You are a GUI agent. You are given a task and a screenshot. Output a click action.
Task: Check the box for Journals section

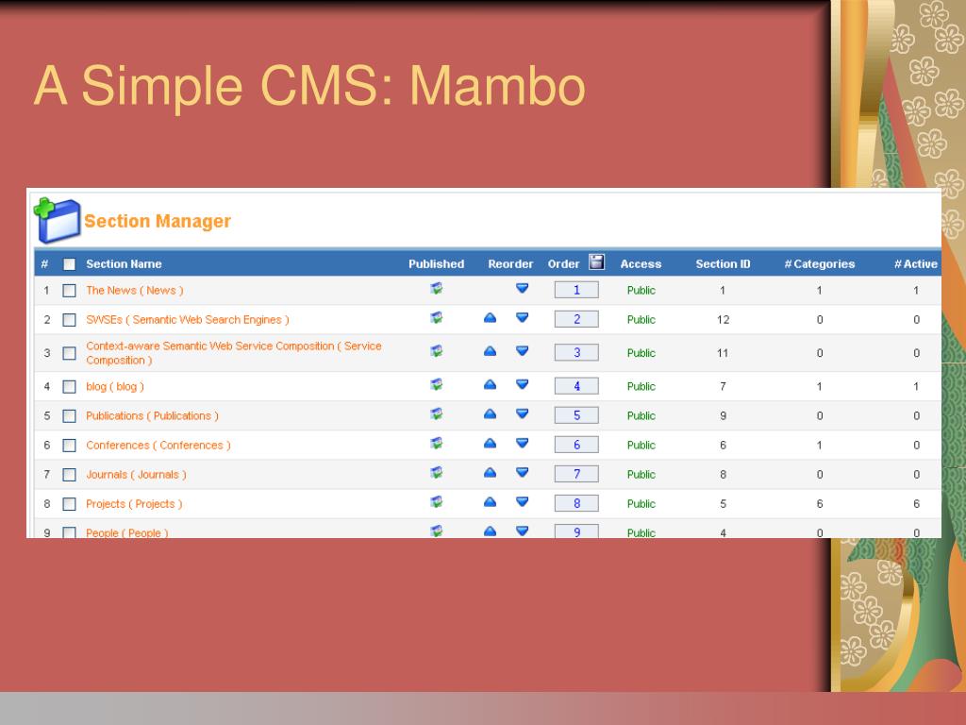[69, 475]
